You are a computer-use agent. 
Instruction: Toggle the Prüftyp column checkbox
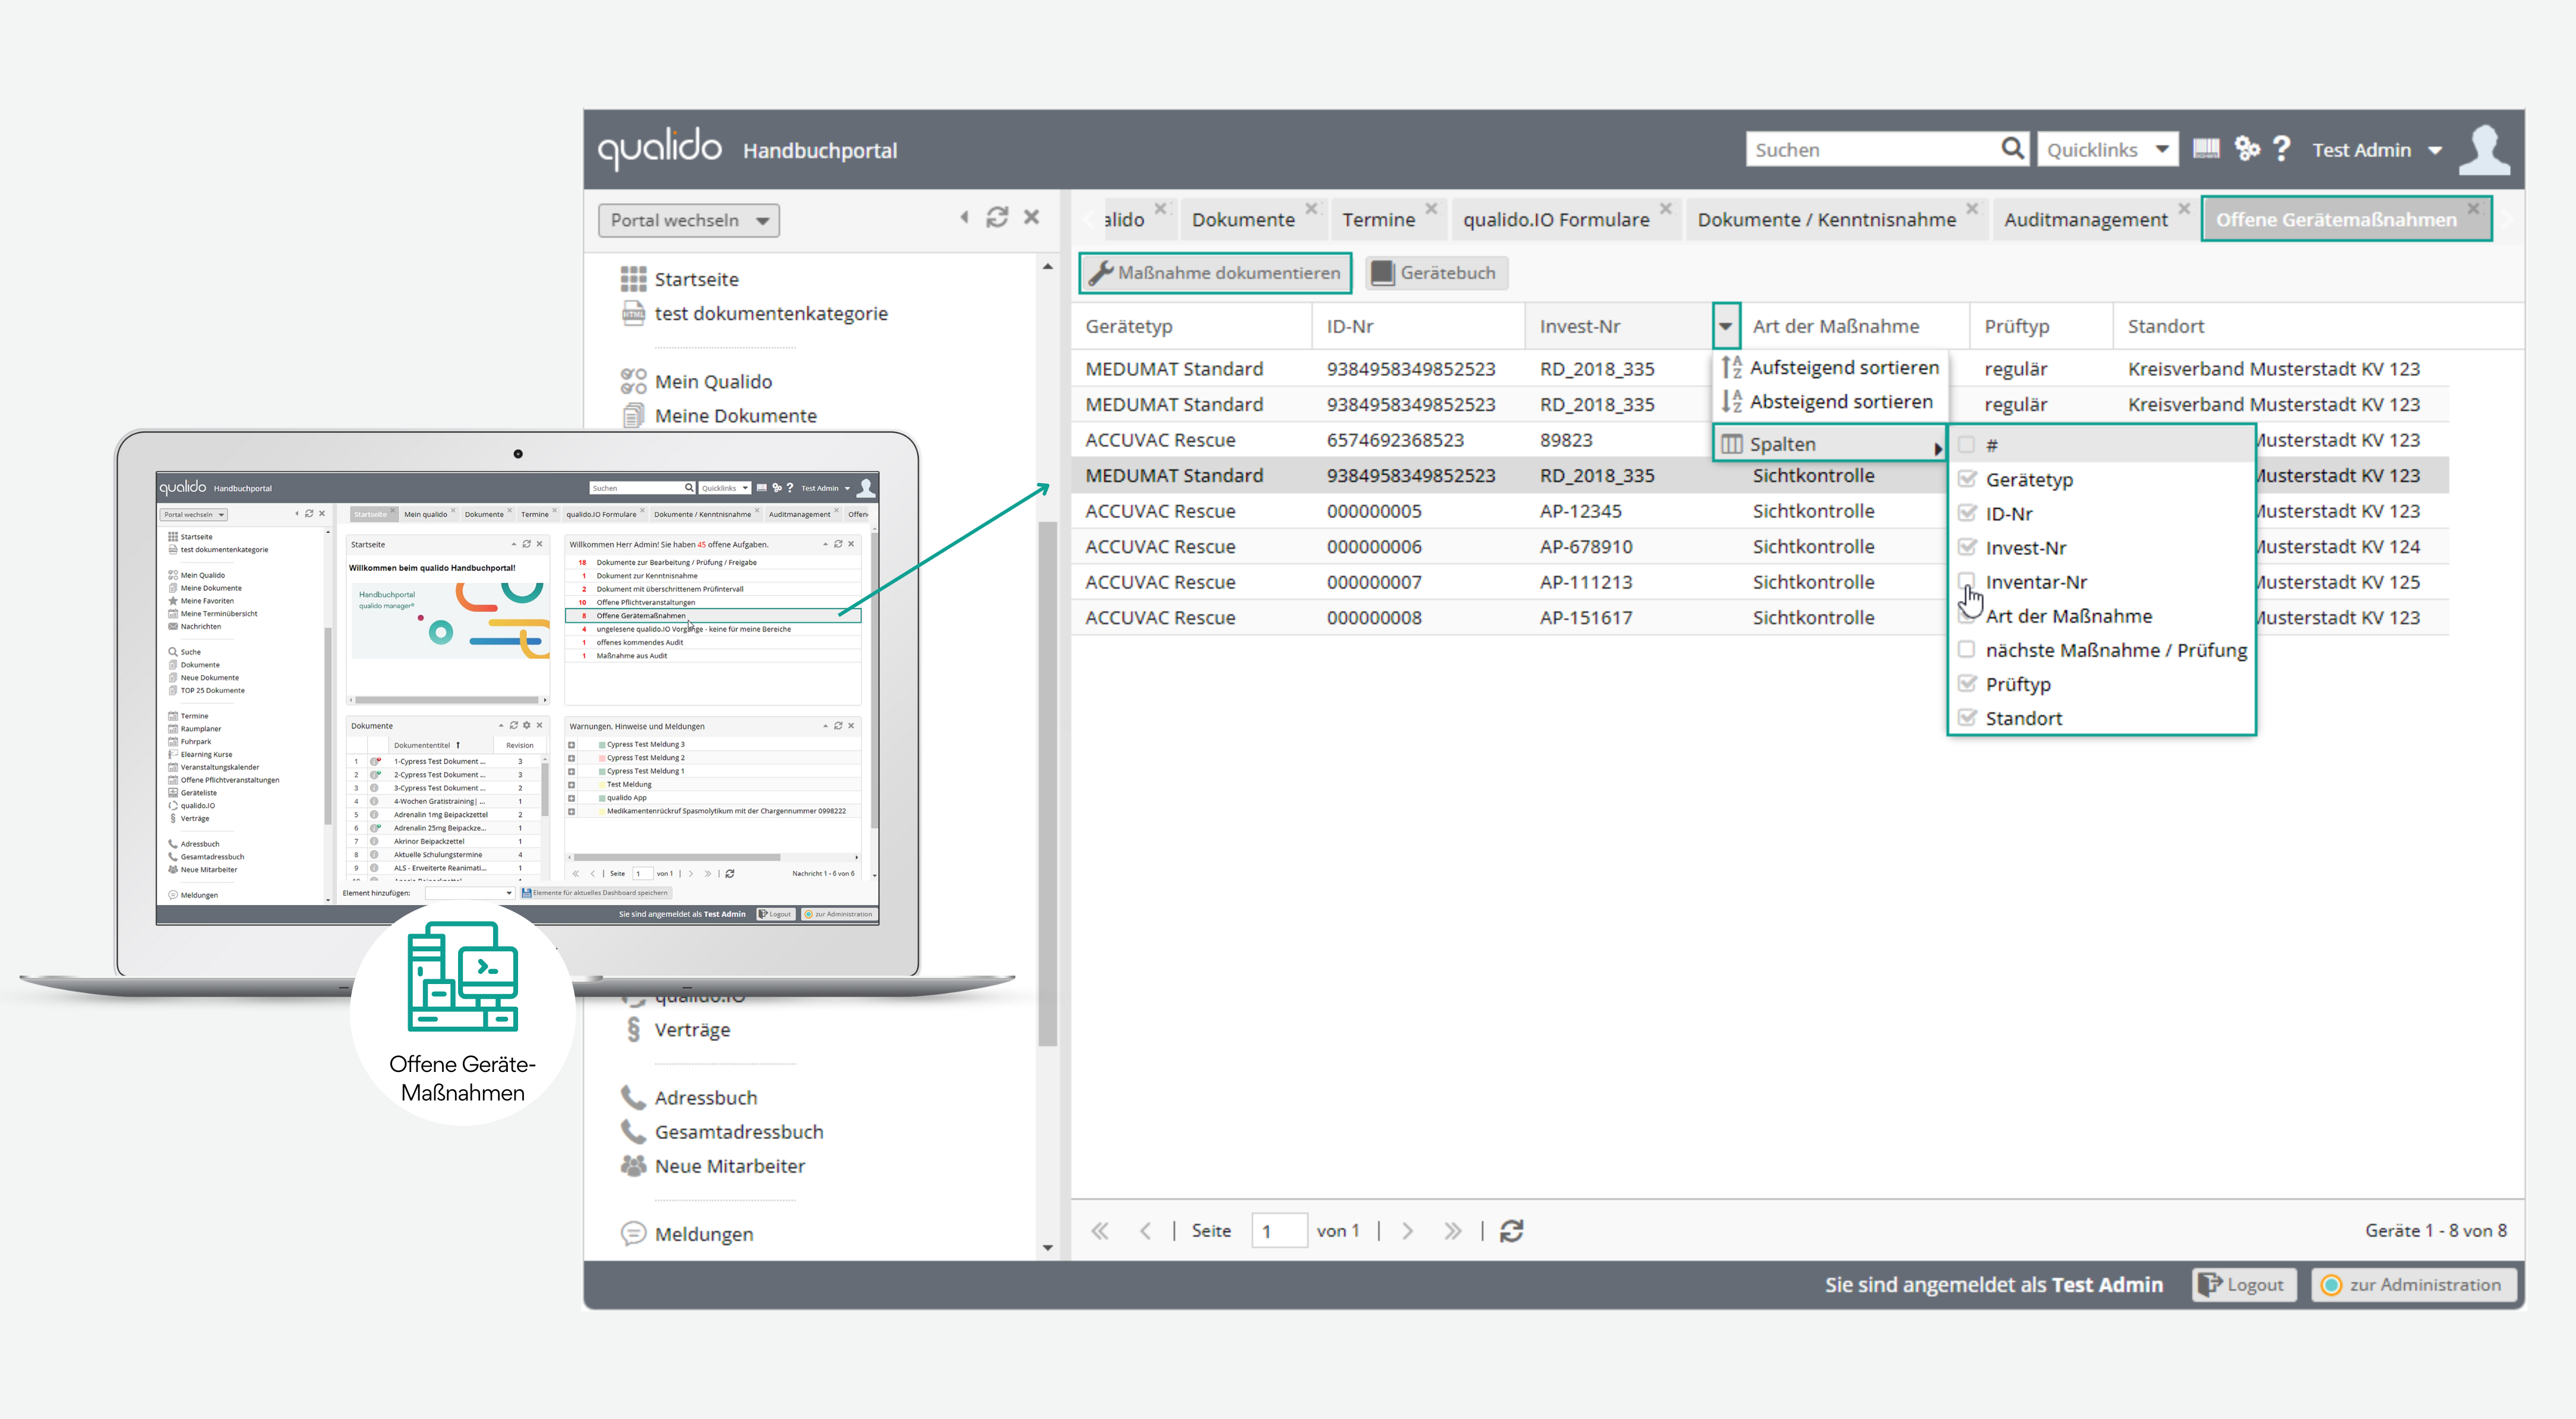[x=1966, y=683]
